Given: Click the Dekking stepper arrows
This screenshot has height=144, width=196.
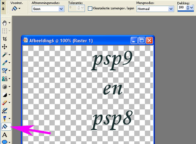Looking at the screenshot, I should pyautogui.click(x=188, y=8).
